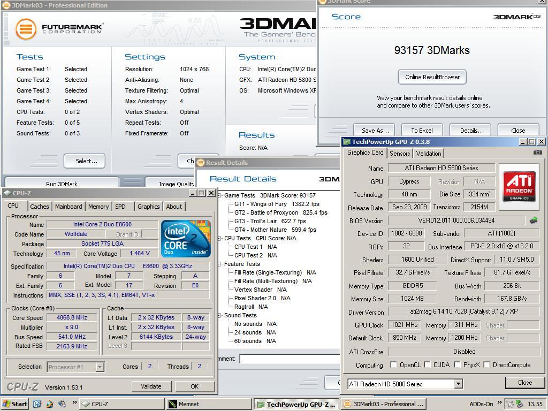Click Save As in the Score window
Screen dimensions: 548x411
(x=374, y=130)
